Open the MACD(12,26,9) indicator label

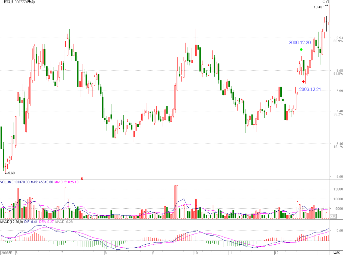[x=12, y=222]
